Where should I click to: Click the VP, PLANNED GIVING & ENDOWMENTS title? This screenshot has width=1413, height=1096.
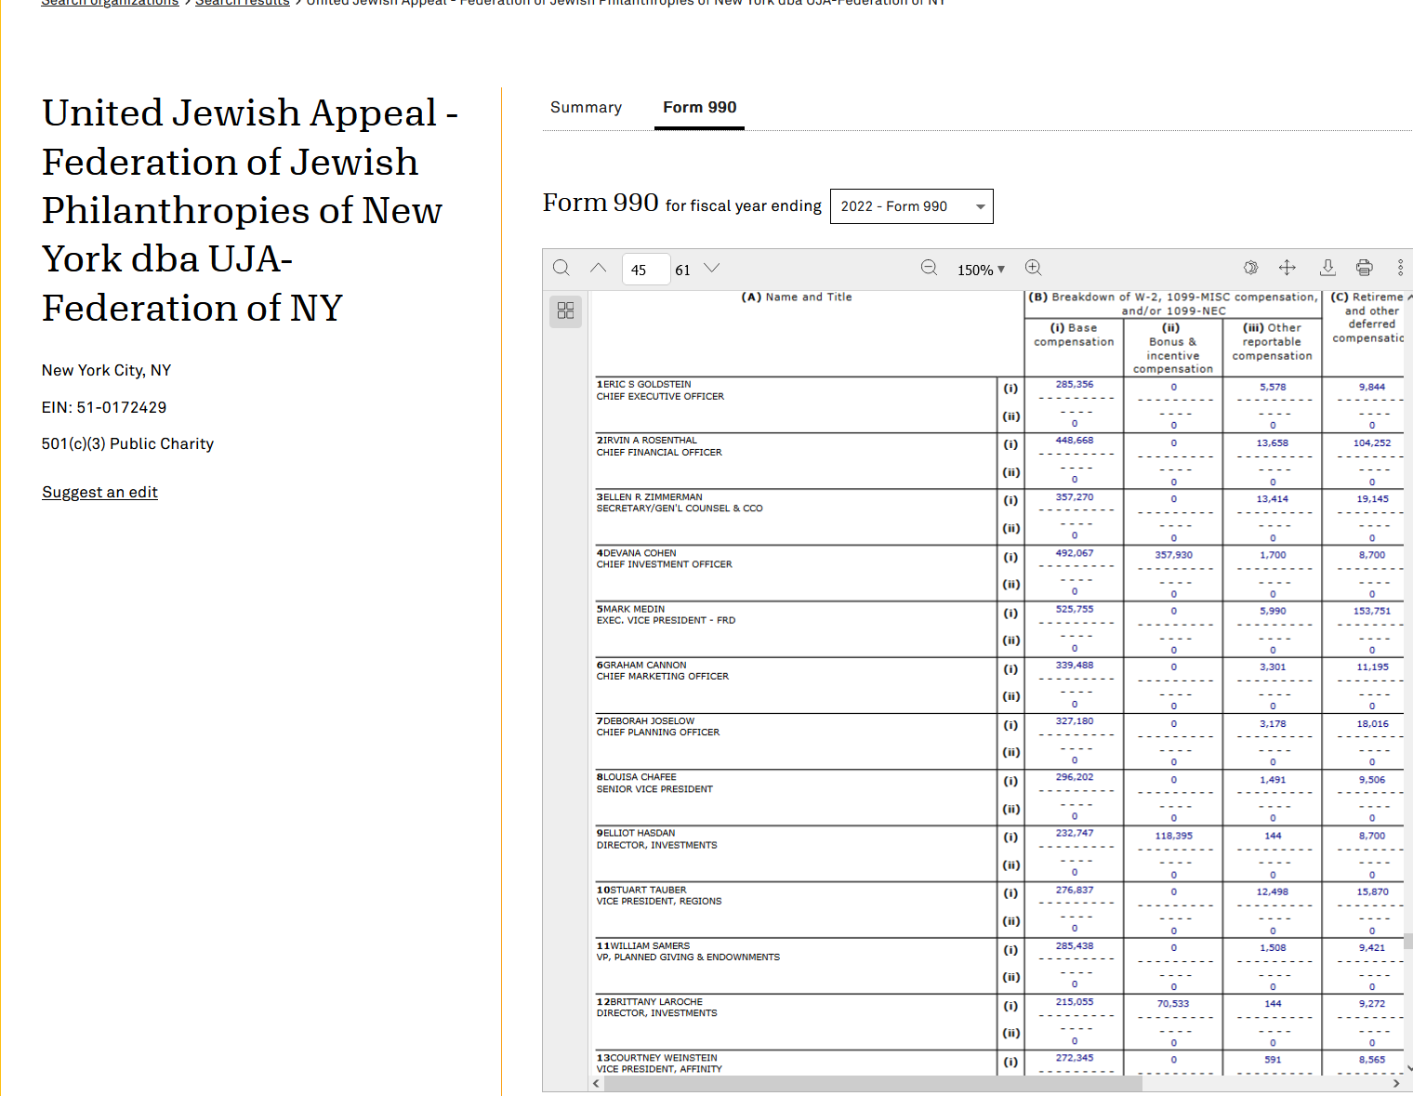(688, 957)
